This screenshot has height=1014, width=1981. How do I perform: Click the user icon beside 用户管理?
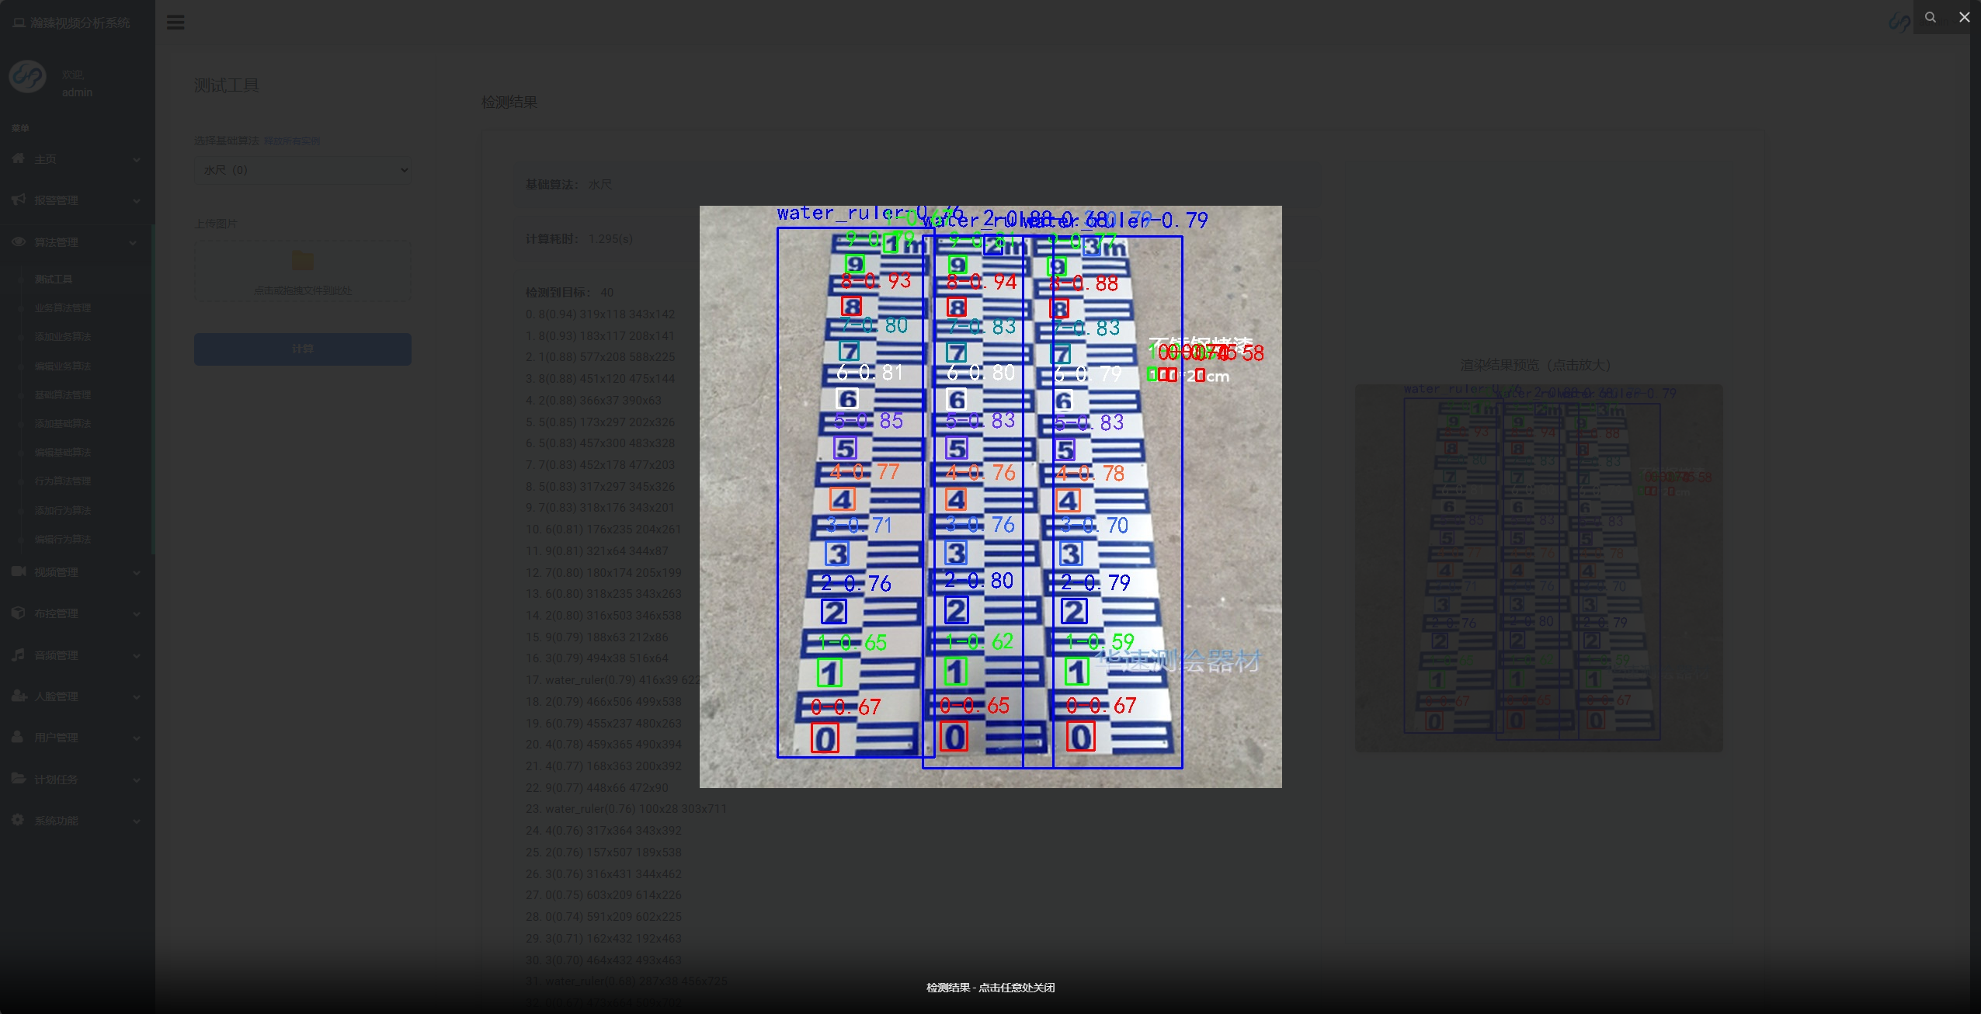(18, 737)
